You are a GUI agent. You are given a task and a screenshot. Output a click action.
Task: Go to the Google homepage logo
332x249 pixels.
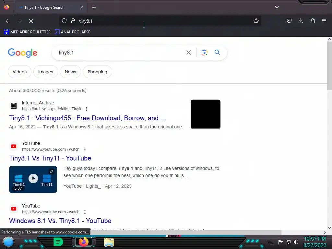point(22,53)
